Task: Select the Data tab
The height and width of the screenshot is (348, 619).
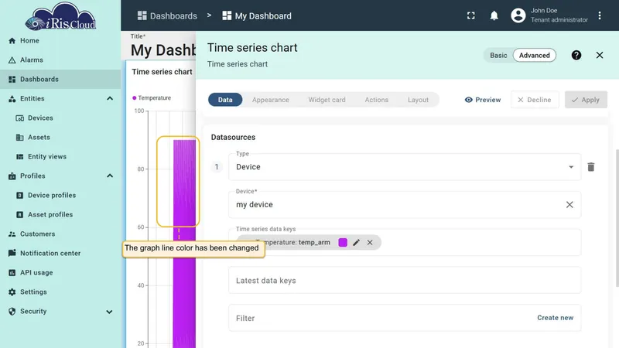Action: [225, 100]
